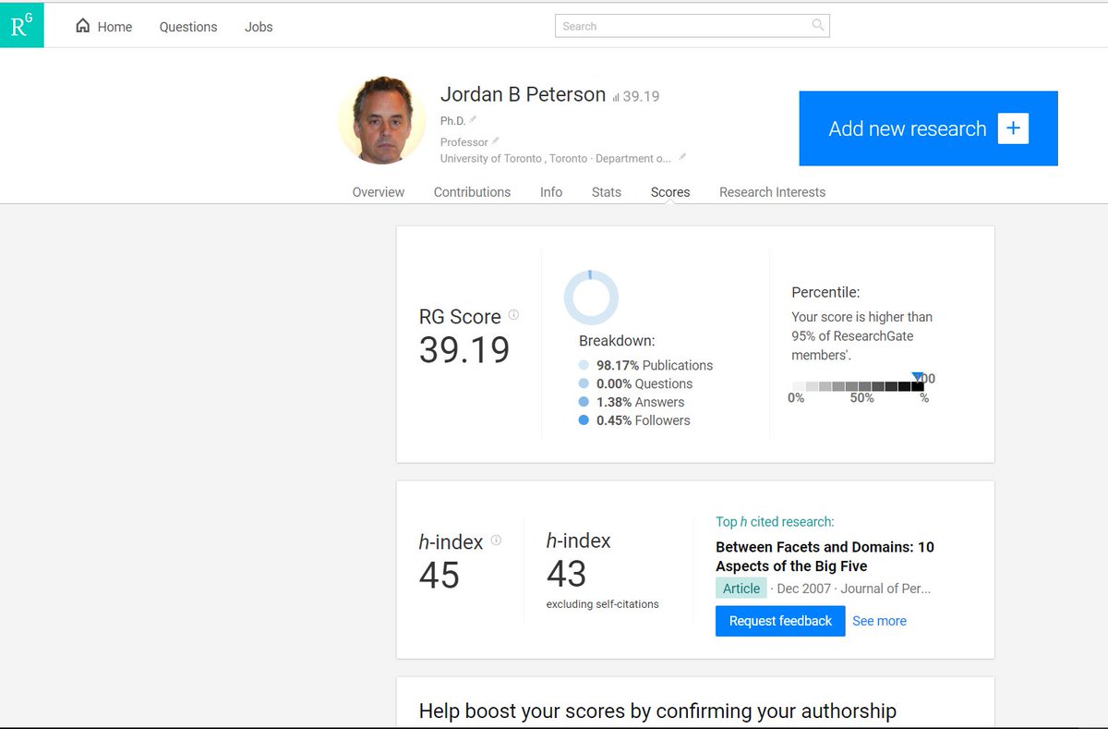Click the bar-chart score icon beside 39.19

(x=616, y=97)
